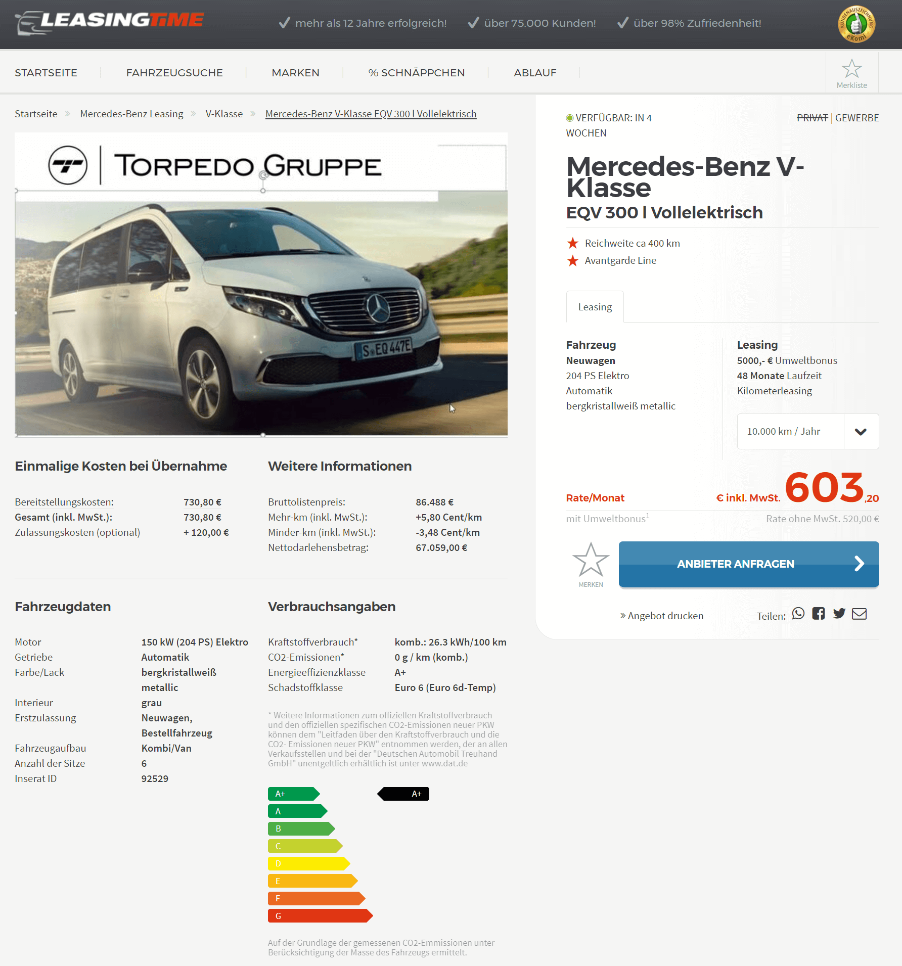Image resolution: width=902 pixels, height=966 pixels.
Task: Share offer on Twitter icon
Action: click(839, 614)
